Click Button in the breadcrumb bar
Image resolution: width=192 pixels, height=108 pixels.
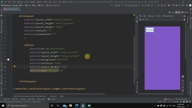click(61, 96)
